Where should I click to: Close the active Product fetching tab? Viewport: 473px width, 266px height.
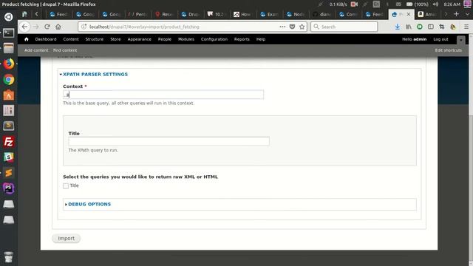[x=409, y=14]
